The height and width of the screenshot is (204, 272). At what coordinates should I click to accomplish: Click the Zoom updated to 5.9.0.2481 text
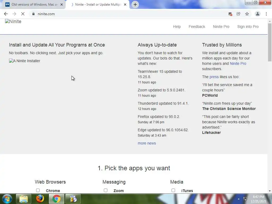coord(161,90)
